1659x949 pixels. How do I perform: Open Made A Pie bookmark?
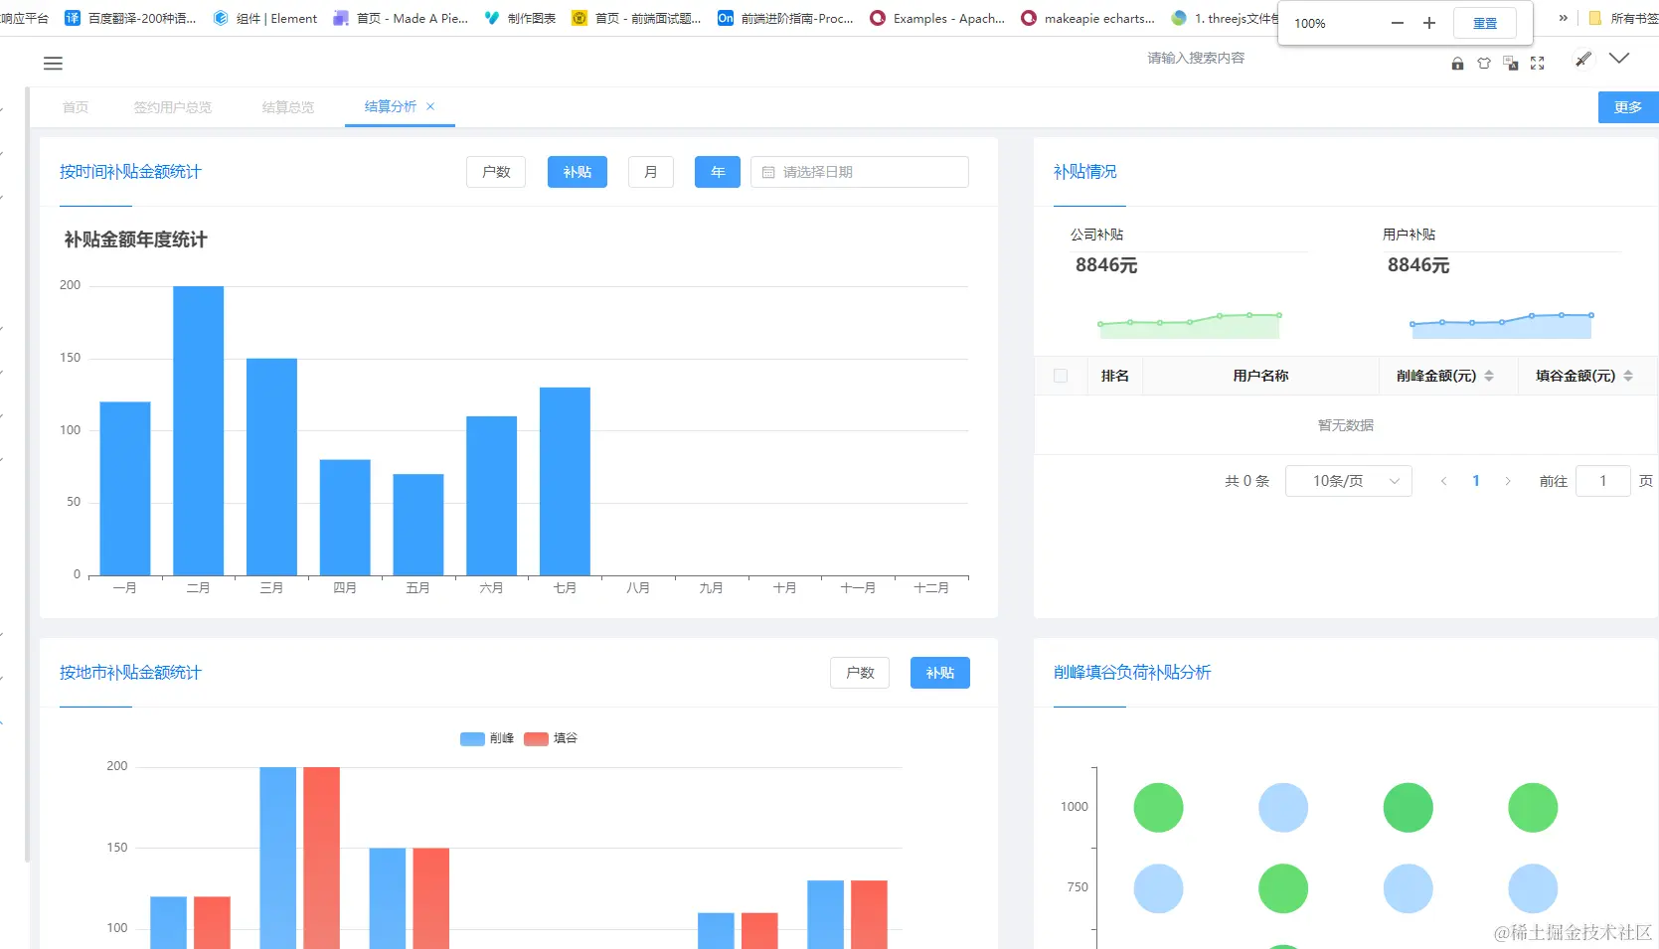click(x=401, y=18)
